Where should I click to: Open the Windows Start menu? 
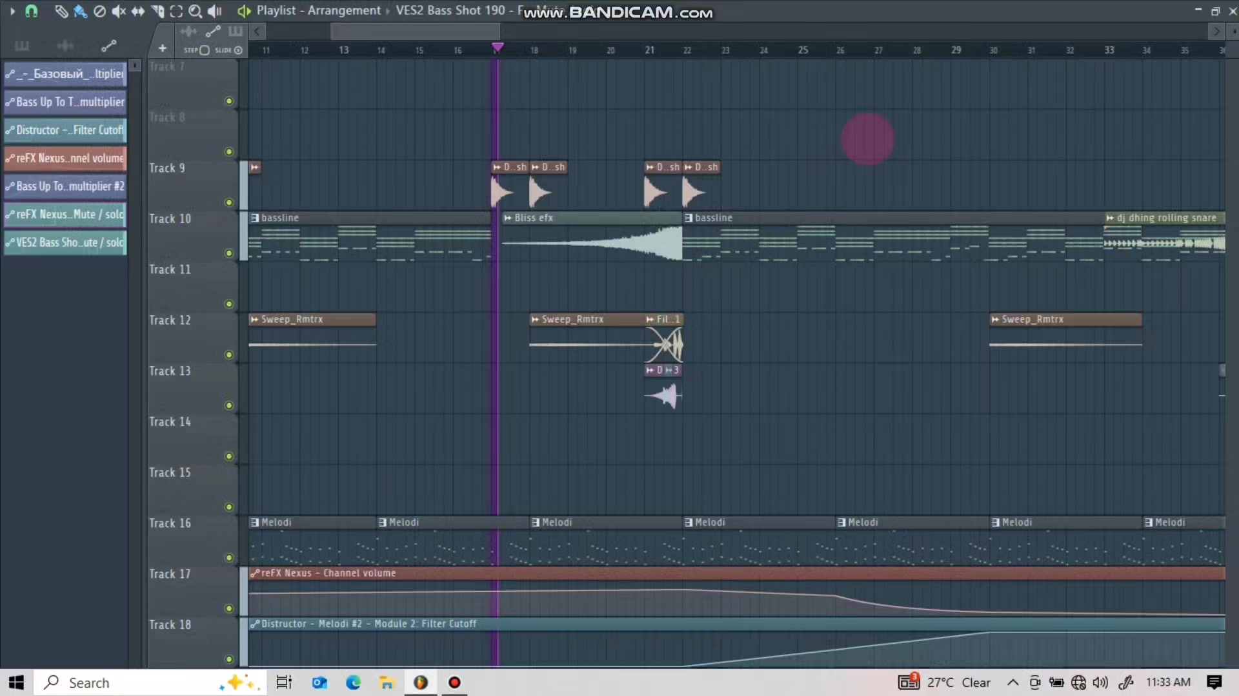[x=16, y=682]
